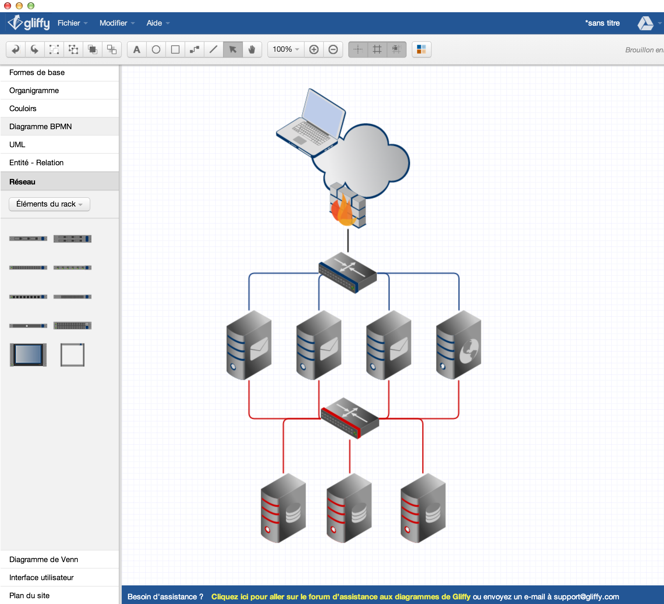Activate the Pan hand tool
The width and height of the screenshot is (664, 604).
[x=252, y=50]
